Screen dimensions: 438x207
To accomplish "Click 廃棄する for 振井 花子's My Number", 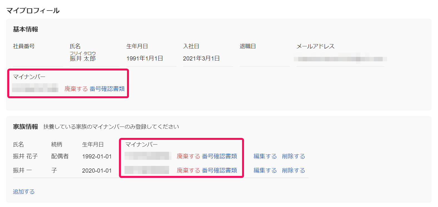I will click(x=188, y=156).
